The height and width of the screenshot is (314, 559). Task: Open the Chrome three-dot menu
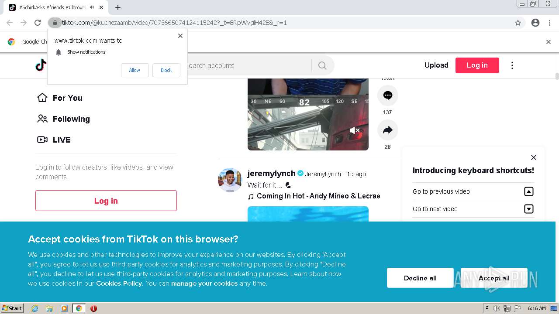[x=549, y=23]
